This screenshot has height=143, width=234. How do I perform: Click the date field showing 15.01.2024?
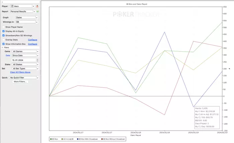point(24,60)
